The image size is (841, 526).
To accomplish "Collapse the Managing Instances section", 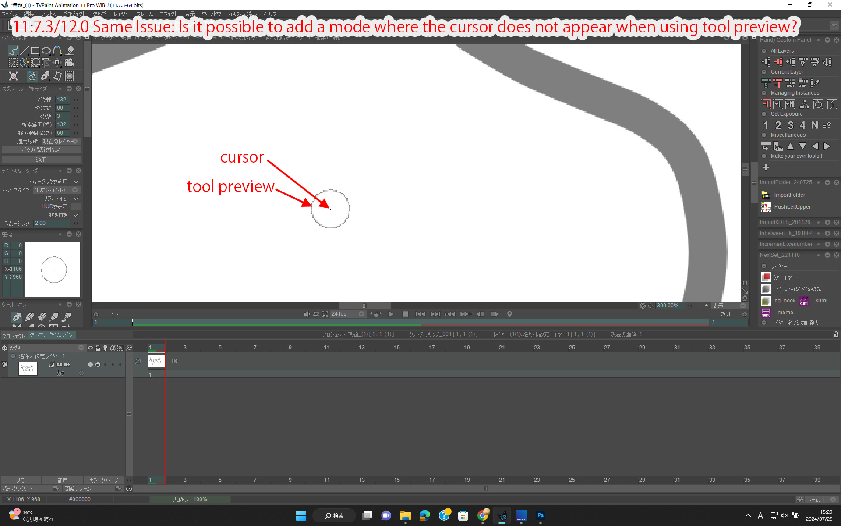I will pos(764,93).
